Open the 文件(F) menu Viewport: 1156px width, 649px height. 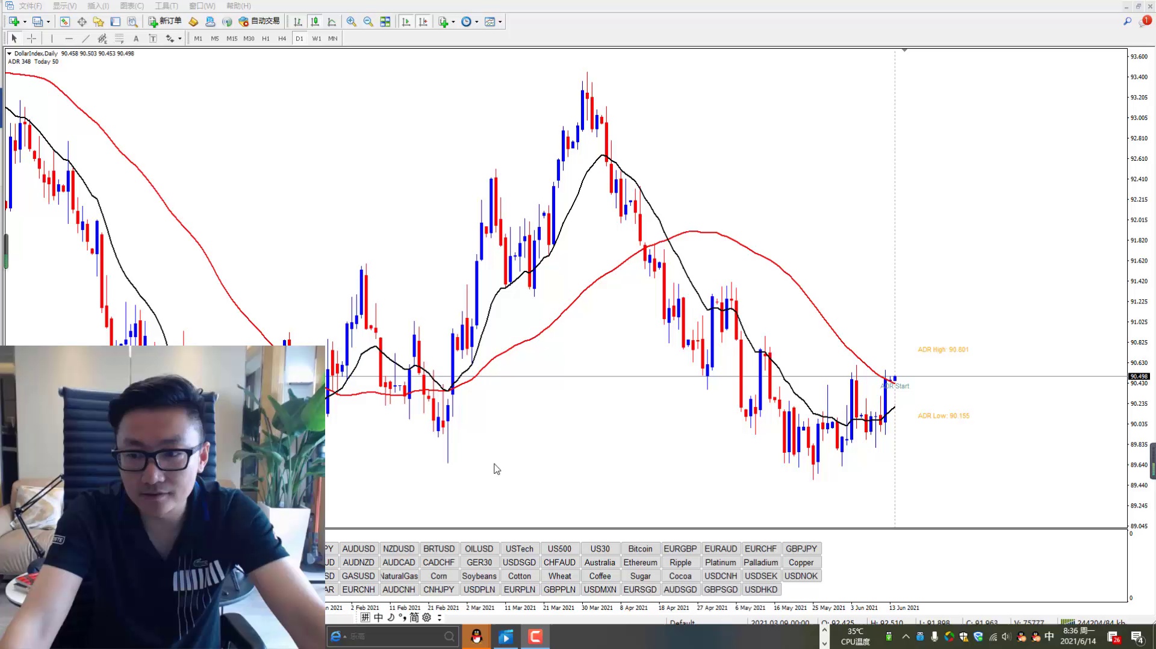30,6
